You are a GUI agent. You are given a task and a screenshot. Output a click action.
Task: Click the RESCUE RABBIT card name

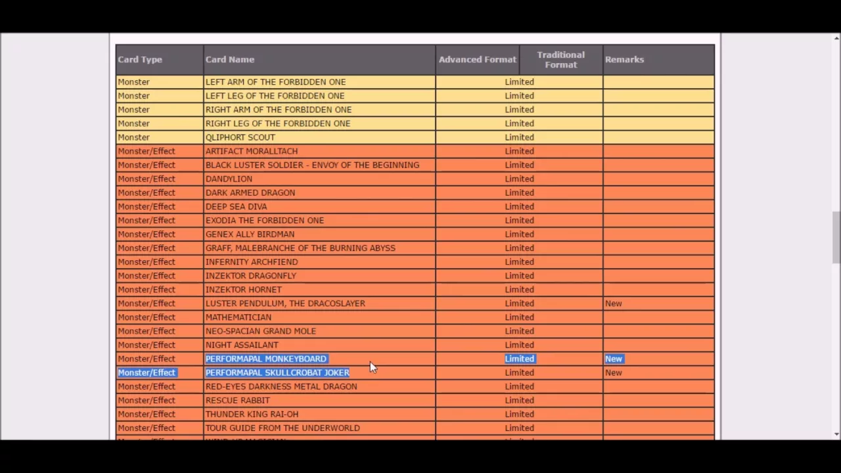238,400
